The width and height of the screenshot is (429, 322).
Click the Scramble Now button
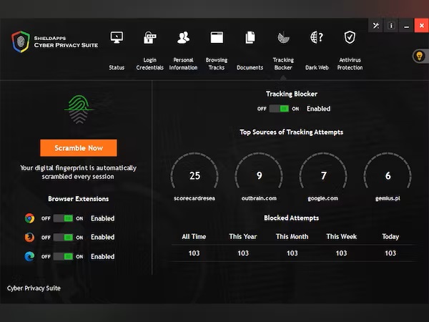(79, 148)
